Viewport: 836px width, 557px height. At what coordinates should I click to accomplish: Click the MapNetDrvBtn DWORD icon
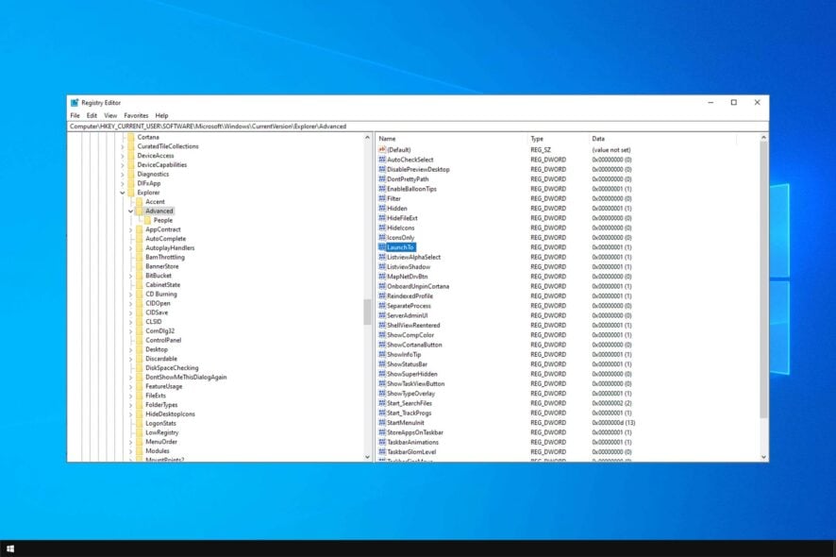click(x=382, y=277)
